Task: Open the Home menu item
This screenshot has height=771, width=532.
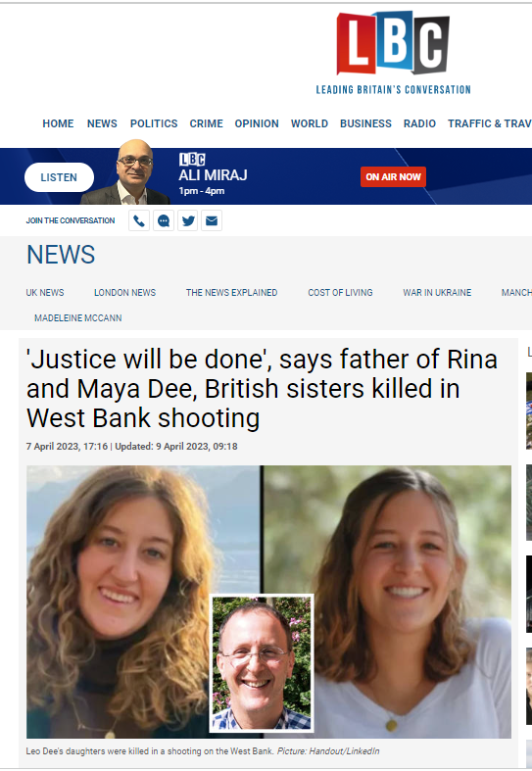Action: point(58,123)
